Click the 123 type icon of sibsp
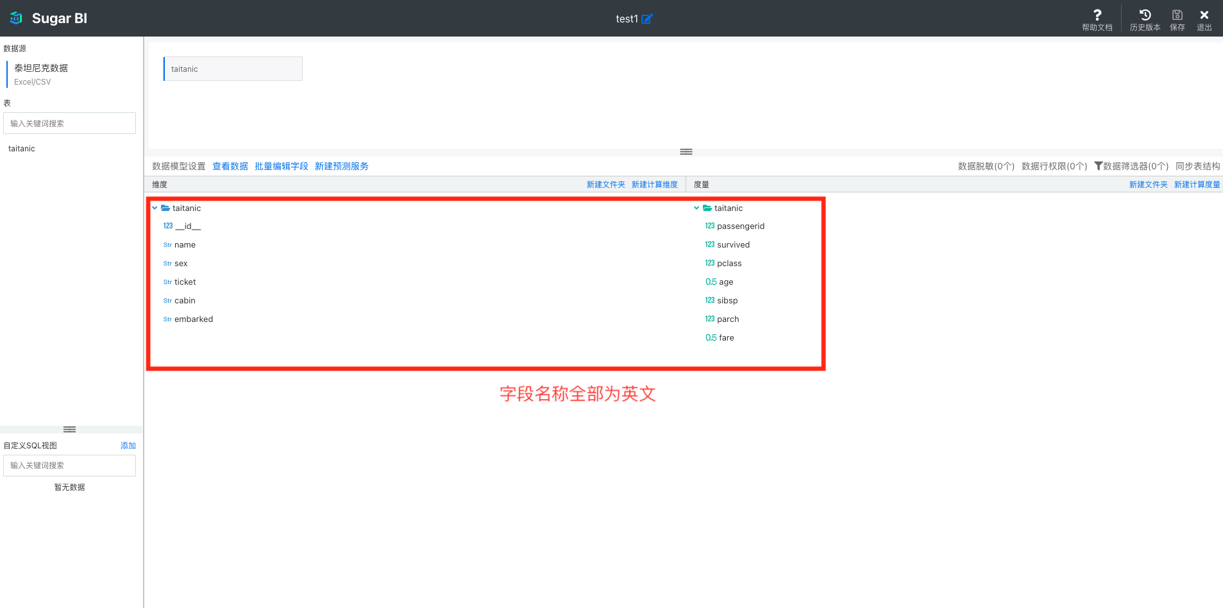Screen dimensions: 1223x608 pyautogui.click(x=710, y=300)
